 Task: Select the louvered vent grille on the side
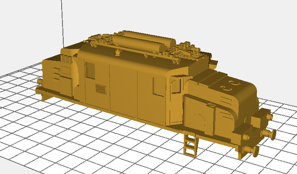tap(100, 89)
